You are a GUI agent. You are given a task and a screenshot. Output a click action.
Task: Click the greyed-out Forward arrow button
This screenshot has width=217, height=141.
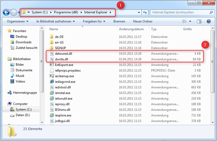[14, 13]
